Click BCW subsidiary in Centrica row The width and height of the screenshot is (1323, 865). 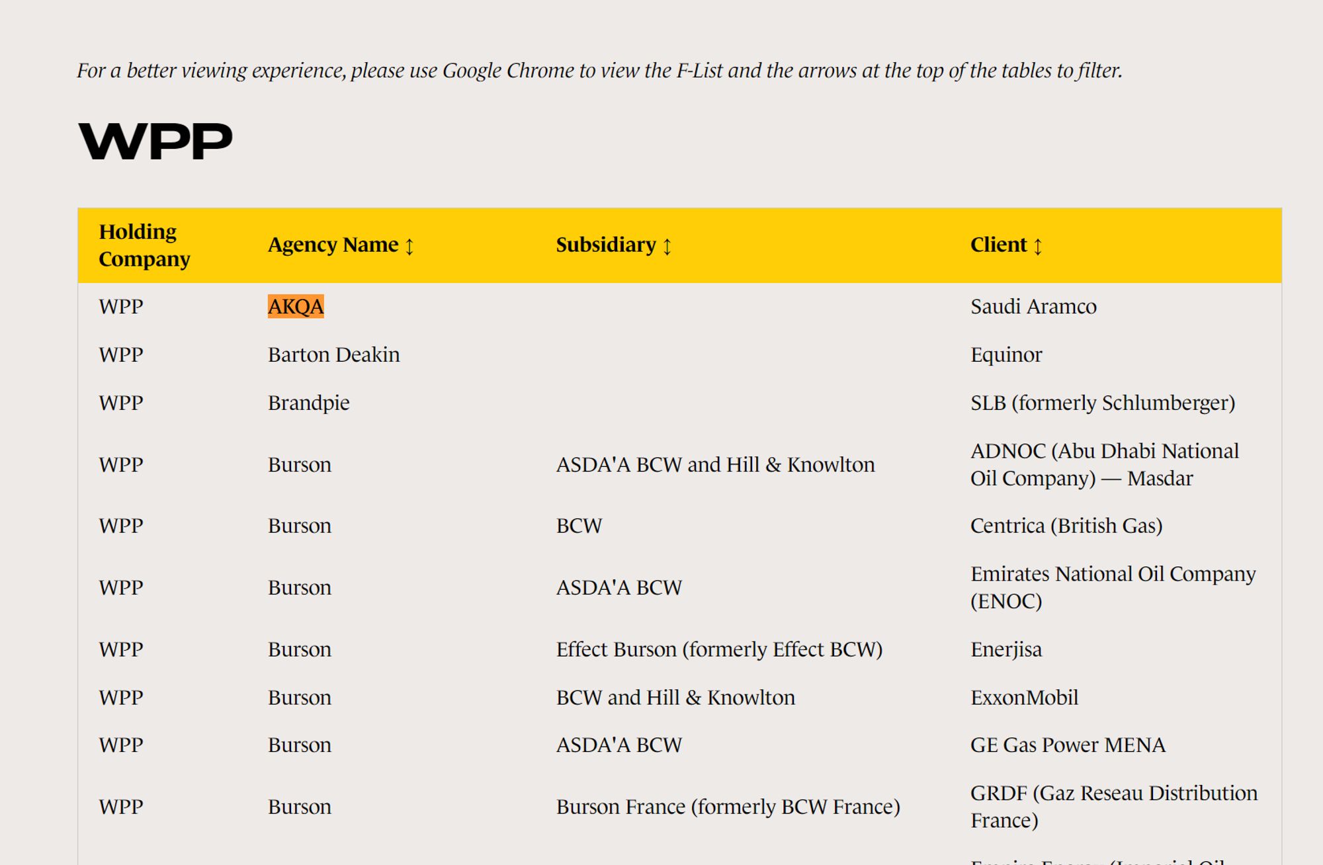[x=579, y=526]
